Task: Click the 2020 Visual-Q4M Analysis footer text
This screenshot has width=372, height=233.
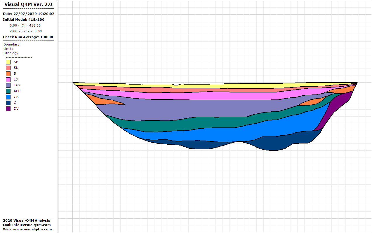Action: tap(27, 220)
